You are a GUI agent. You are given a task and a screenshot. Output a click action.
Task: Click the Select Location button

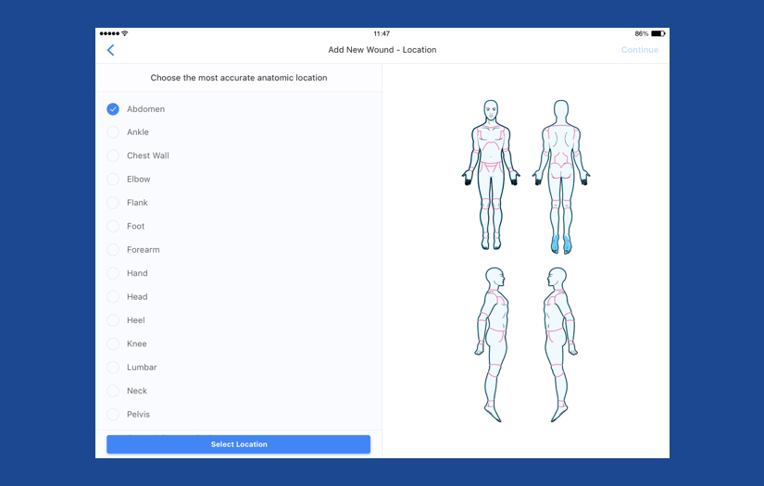[238, 444]
